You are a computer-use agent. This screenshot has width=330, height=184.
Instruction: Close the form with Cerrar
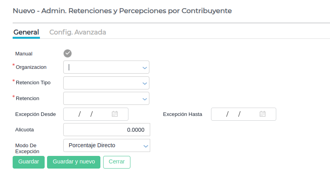117,162
